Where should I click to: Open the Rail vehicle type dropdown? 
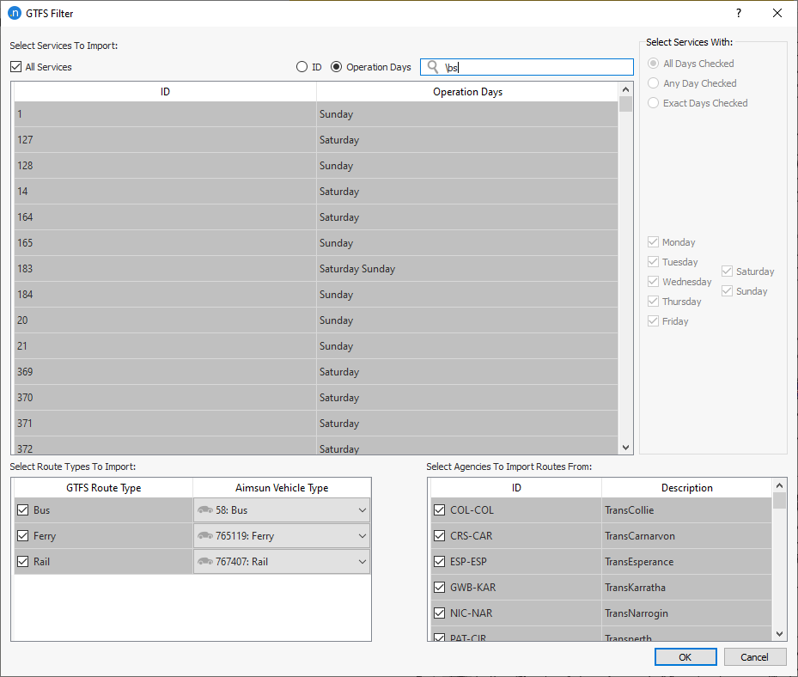pos(362,561)
